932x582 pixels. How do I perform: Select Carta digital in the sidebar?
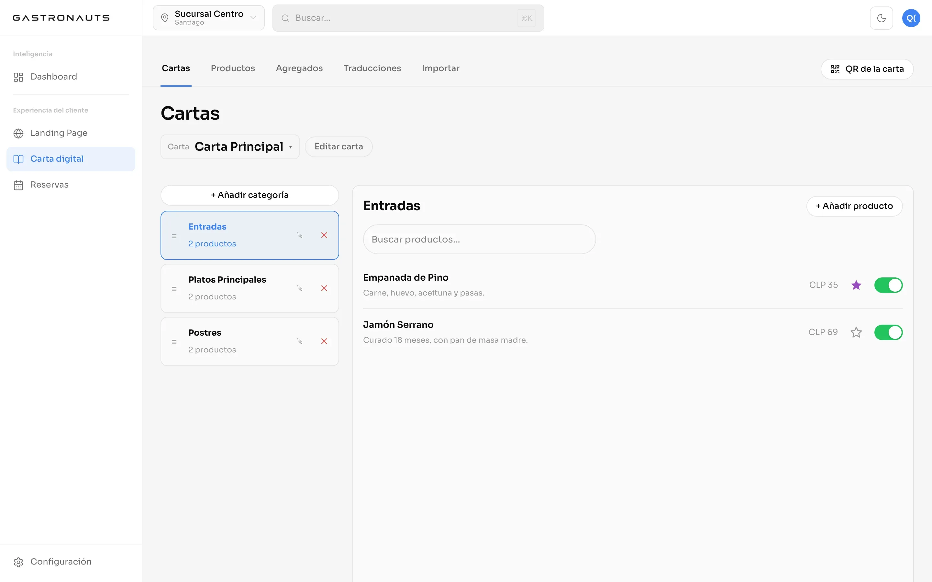tap(71, 159)
